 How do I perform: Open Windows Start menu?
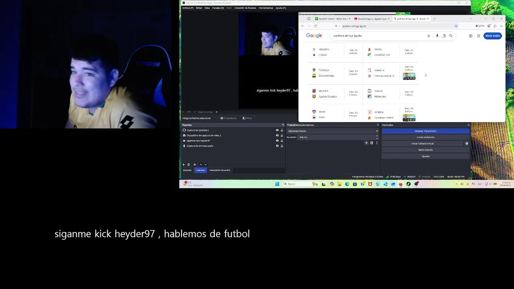pos(277,184)
